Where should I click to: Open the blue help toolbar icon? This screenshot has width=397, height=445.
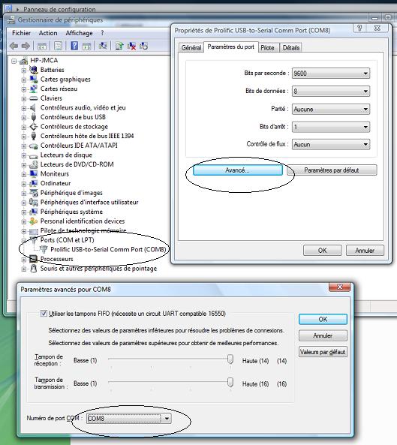click(74, 46)
